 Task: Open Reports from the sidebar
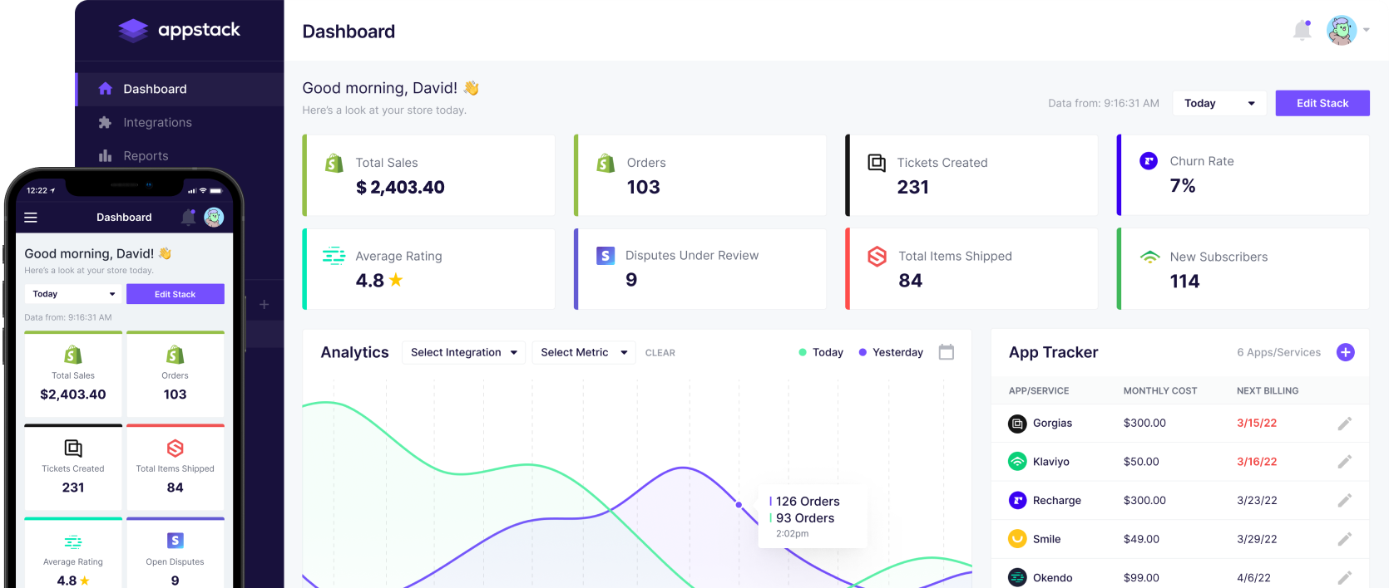[x=146, y=155]
